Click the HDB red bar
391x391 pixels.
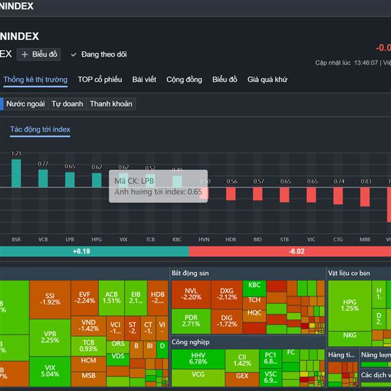(x=231, y=194)
